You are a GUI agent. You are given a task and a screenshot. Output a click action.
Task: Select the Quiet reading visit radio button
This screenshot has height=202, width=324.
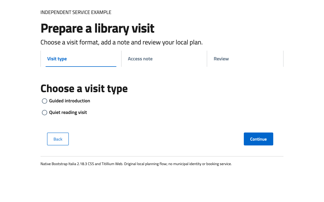tap(45, 113)
